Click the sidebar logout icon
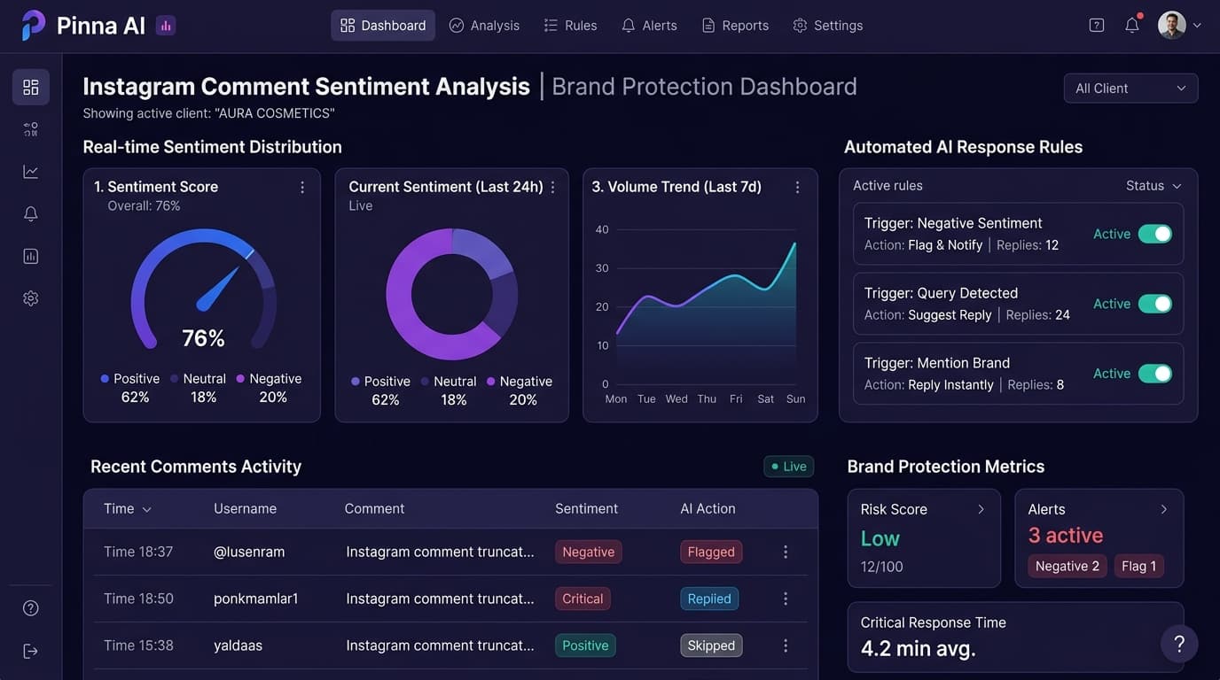The image size is (1220, 680). (31, 651)
